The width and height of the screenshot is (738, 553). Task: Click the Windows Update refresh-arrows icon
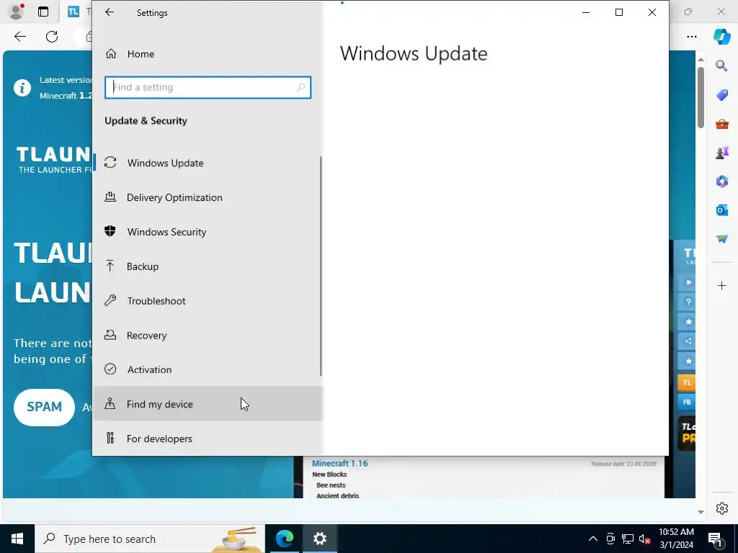pyautogui.click(x=110, y=163)
